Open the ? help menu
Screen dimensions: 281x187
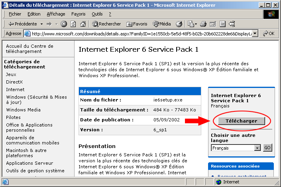[110, 14]
